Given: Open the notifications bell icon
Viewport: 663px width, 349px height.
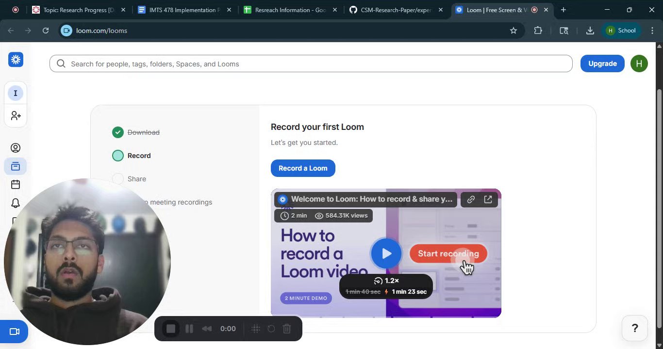Looking at the screenshot, I should click(x=16, y=203).
